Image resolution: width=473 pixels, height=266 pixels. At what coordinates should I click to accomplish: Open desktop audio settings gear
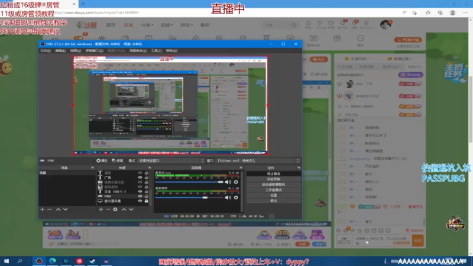coord(236,197)
